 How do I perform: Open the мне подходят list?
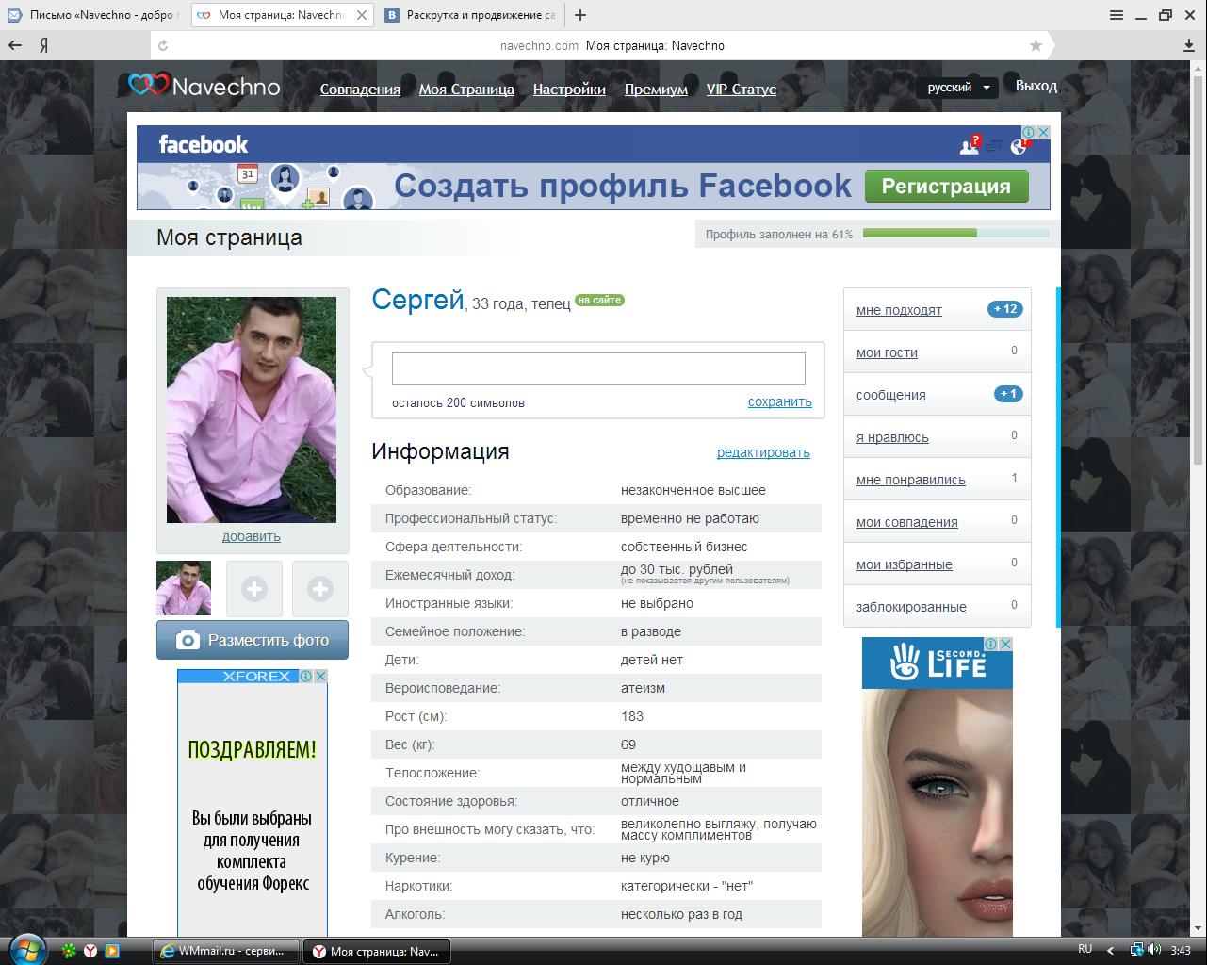point(899,310)
